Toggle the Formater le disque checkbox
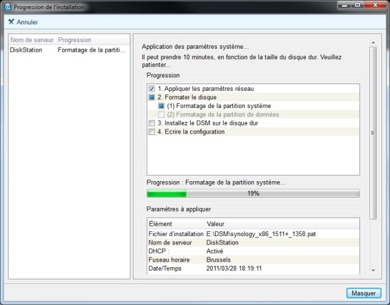 152,97
